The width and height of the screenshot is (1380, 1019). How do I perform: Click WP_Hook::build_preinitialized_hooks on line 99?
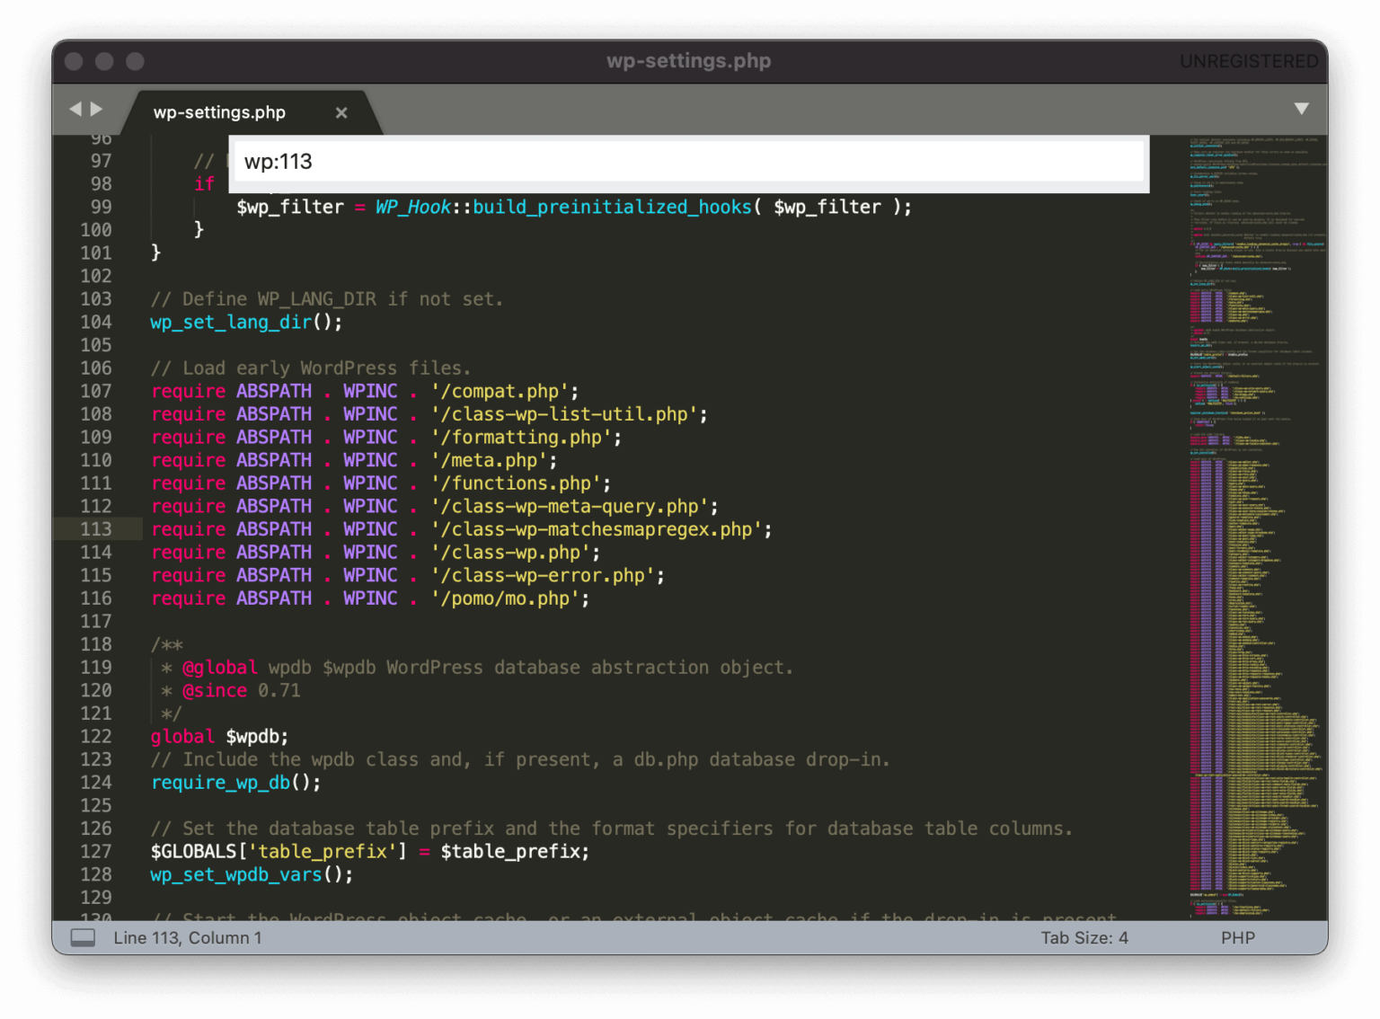pyautogui.click(x=566, y=206)
